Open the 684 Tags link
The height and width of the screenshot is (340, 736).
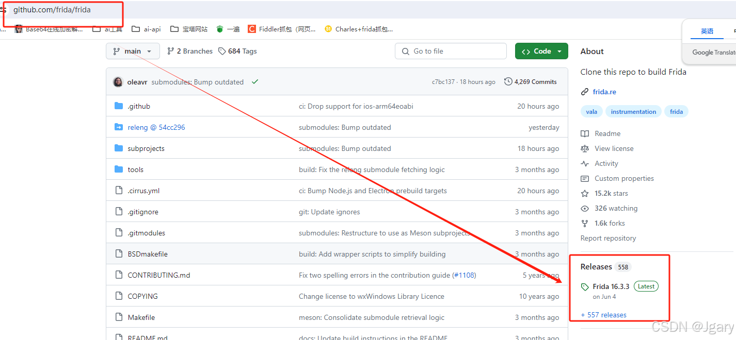point(237,51)
